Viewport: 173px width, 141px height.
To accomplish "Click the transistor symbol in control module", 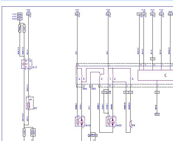I will (x=165, y=75).
